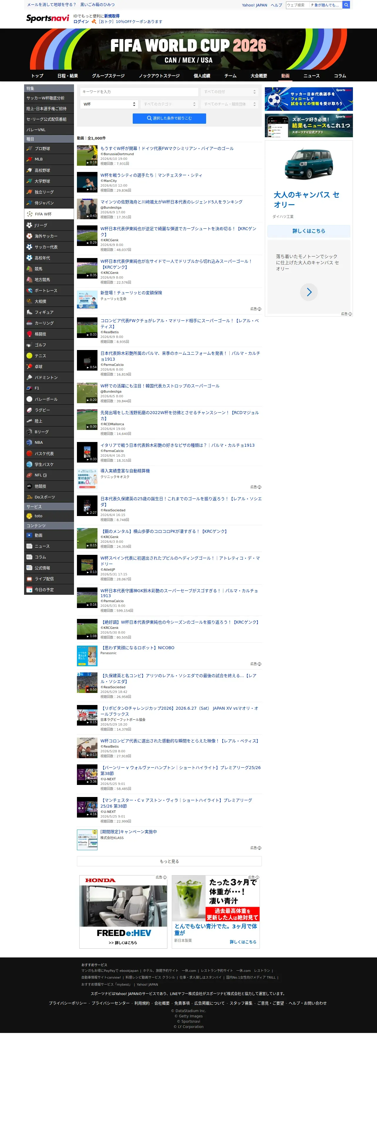Open the 高校野球 sidebar icon
This screenshot has height=1132, width=377.
[29, 170]
